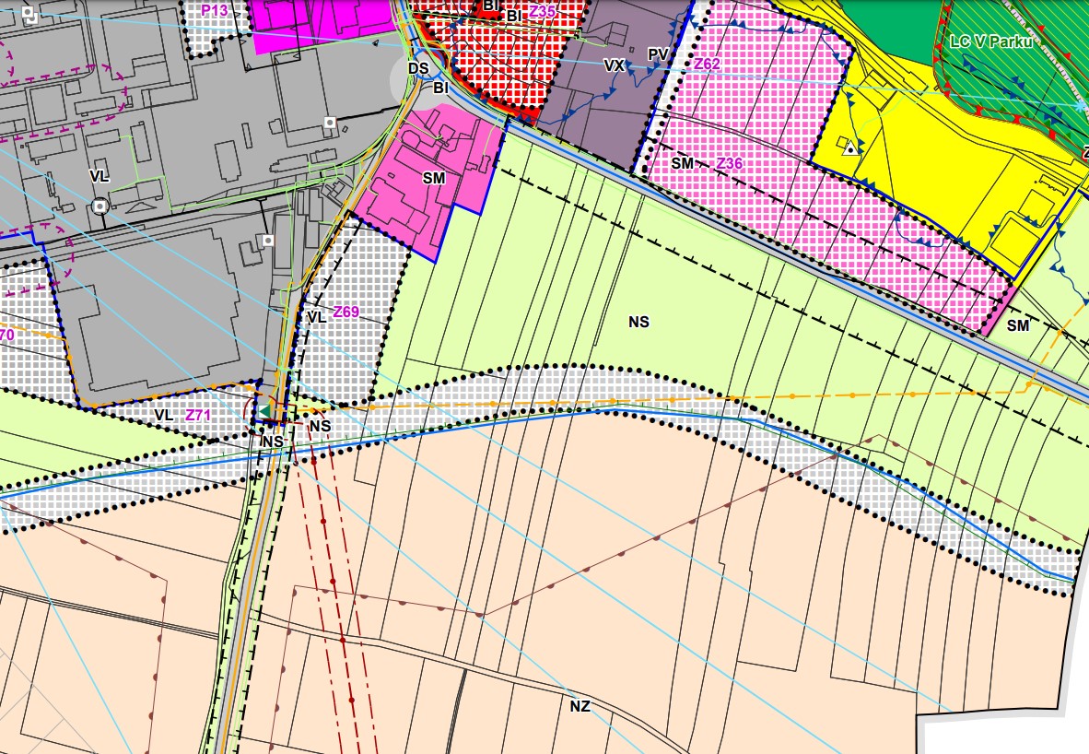The width and height of the screenshot is (1089, 754).
Task: Click the double-square symbol in top-left corner
Action: [29, 14]
